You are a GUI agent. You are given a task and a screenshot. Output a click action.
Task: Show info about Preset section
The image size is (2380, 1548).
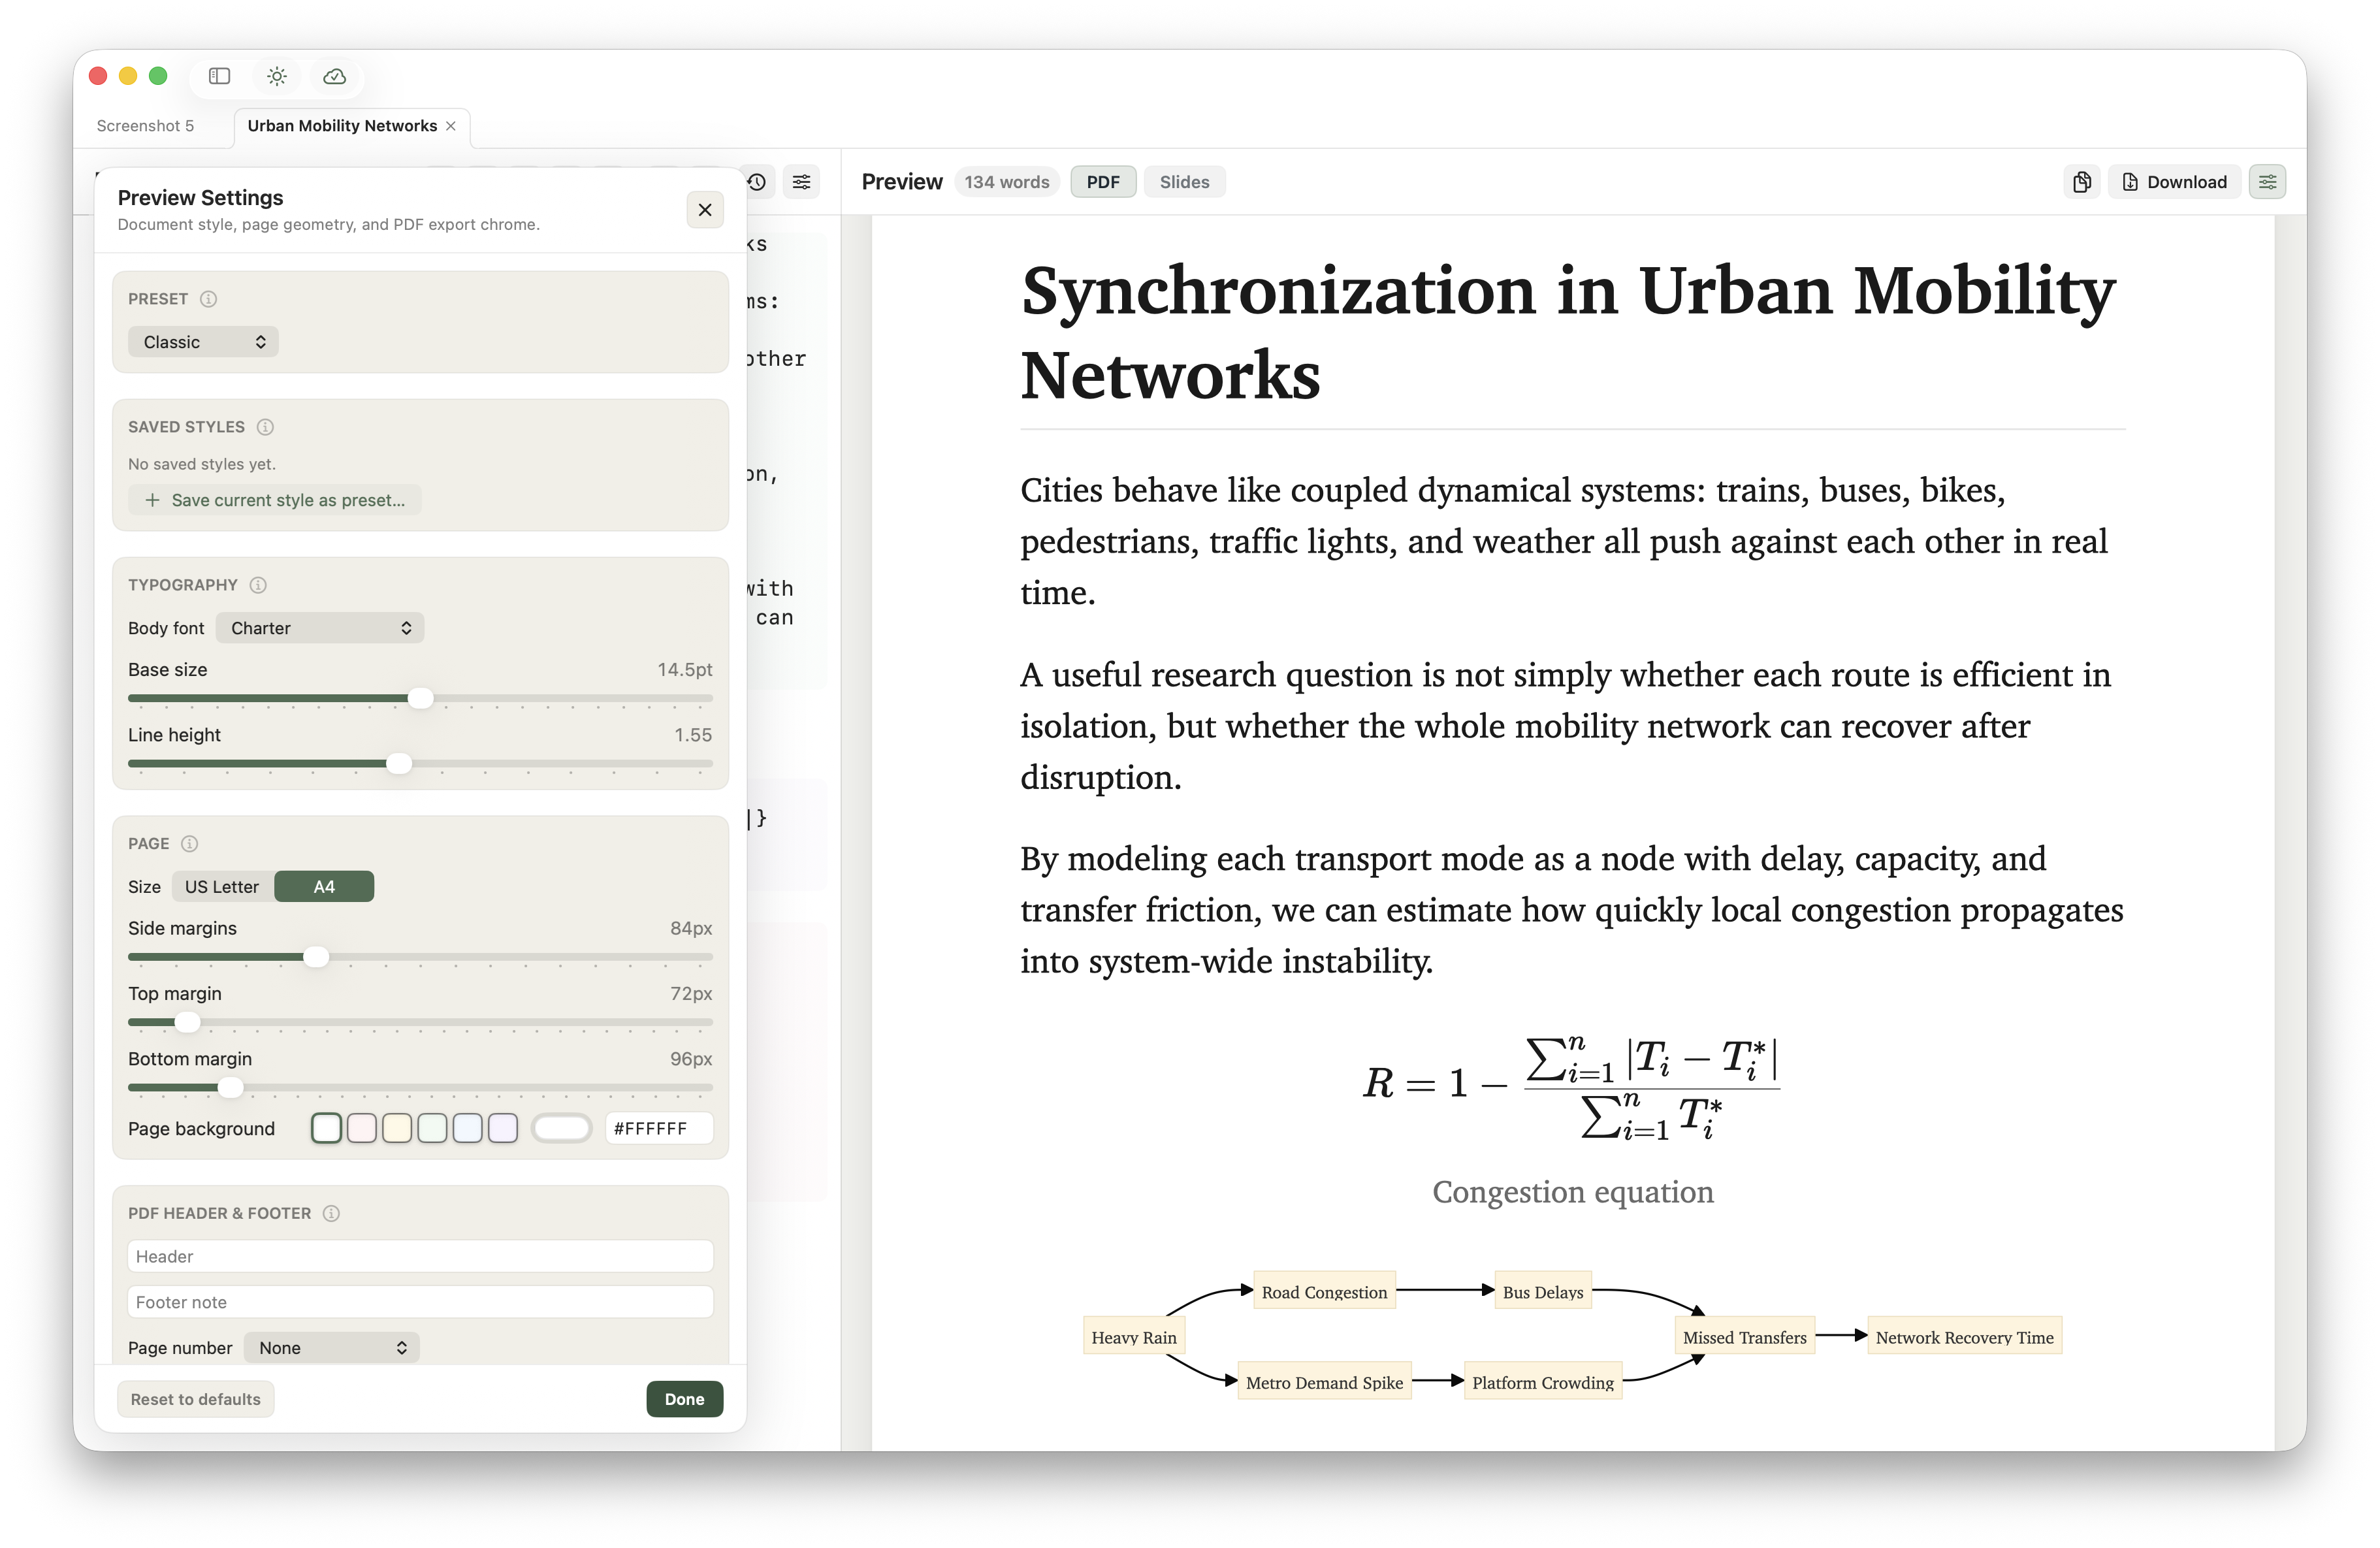(x=208, y=299)
